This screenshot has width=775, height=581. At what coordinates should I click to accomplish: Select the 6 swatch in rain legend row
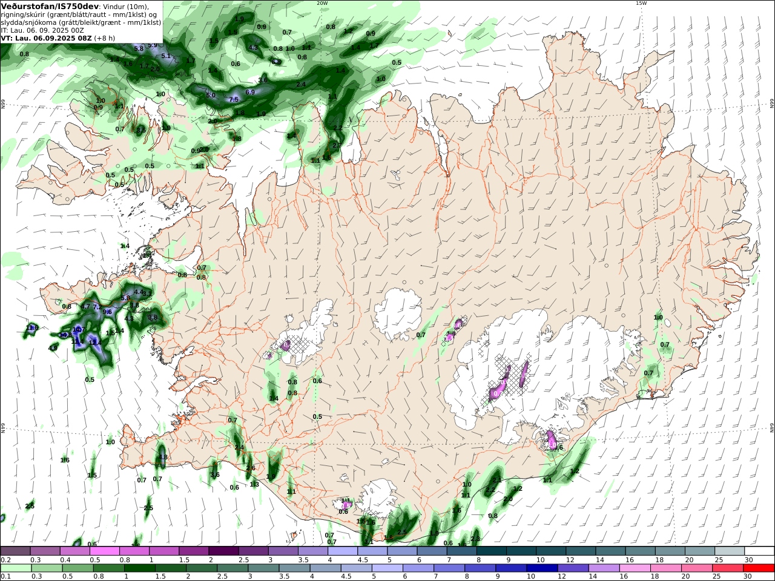(418, 568)
